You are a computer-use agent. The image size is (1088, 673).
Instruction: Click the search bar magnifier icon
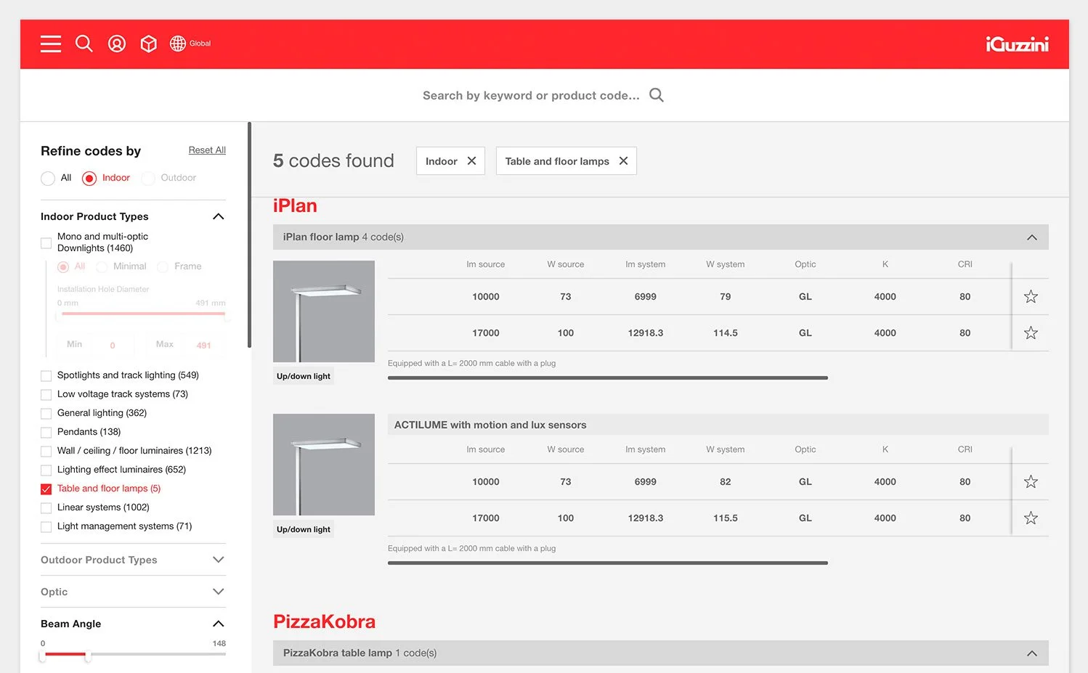point(657,95)
